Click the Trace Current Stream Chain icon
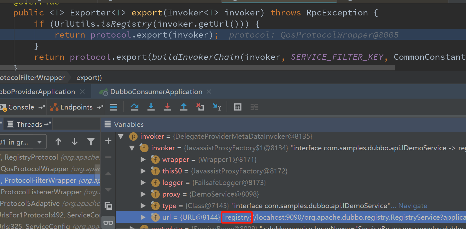Viewport: 466px width, 229px height. coord(254,107)
